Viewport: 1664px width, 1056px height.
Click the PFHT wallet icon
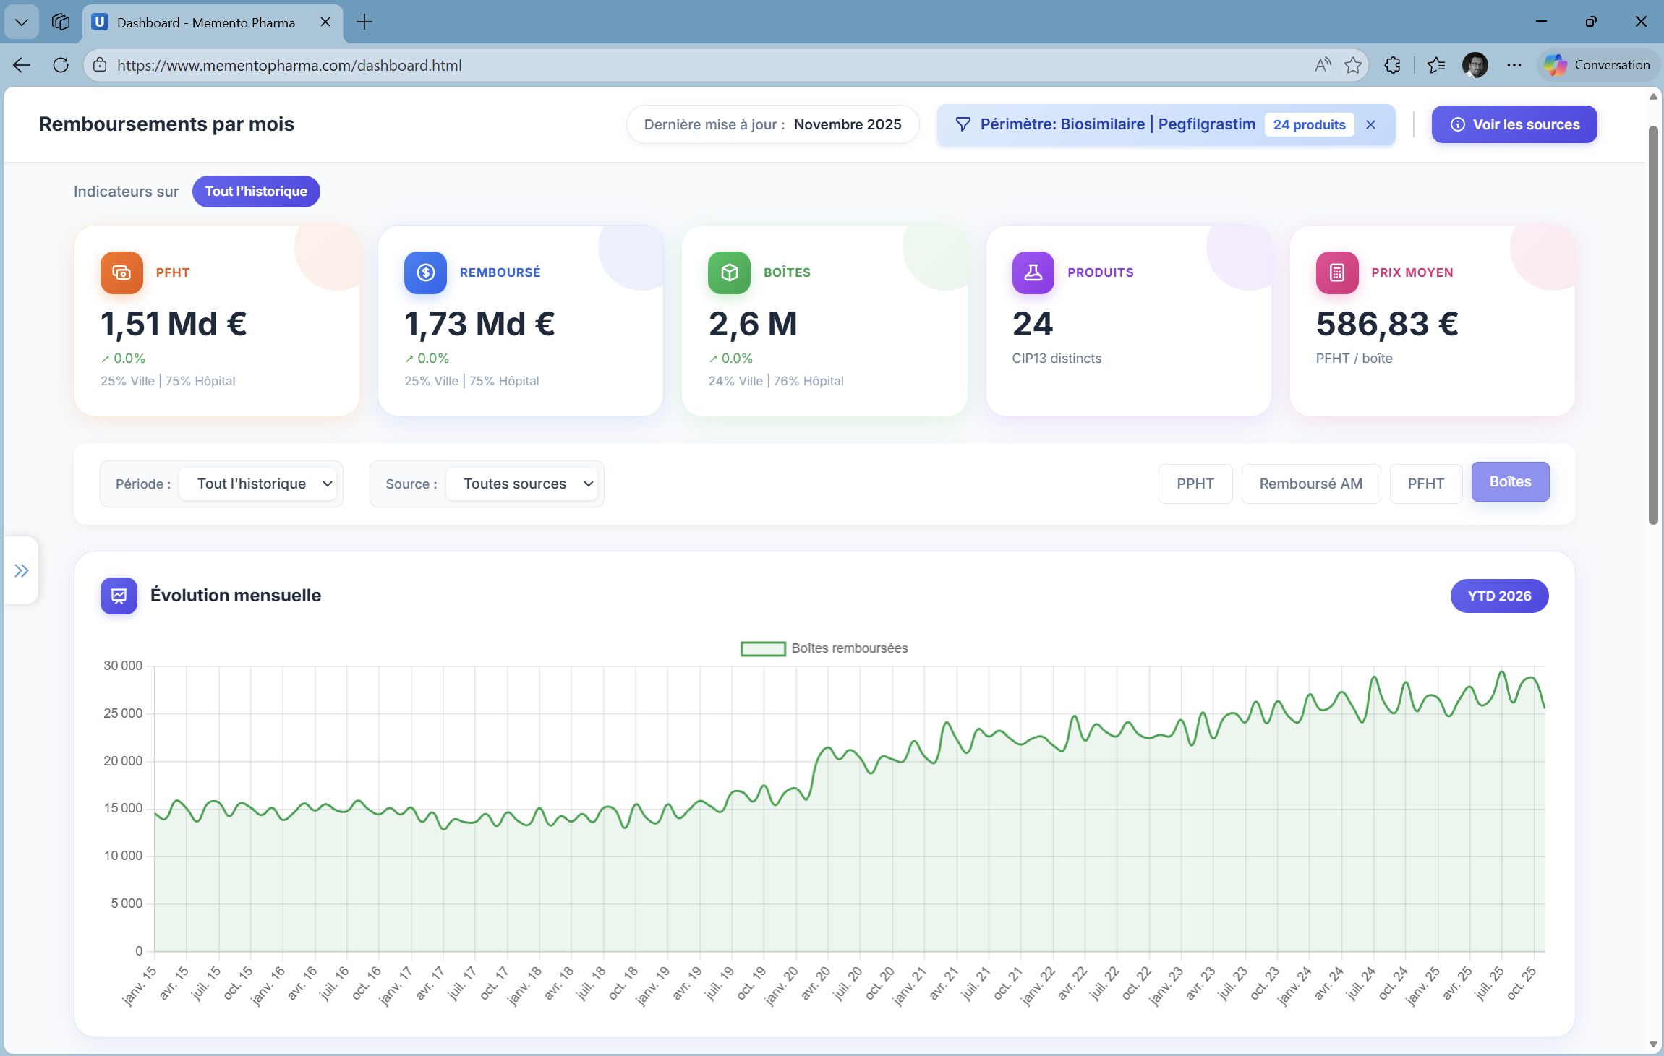[x=121, y=272]
